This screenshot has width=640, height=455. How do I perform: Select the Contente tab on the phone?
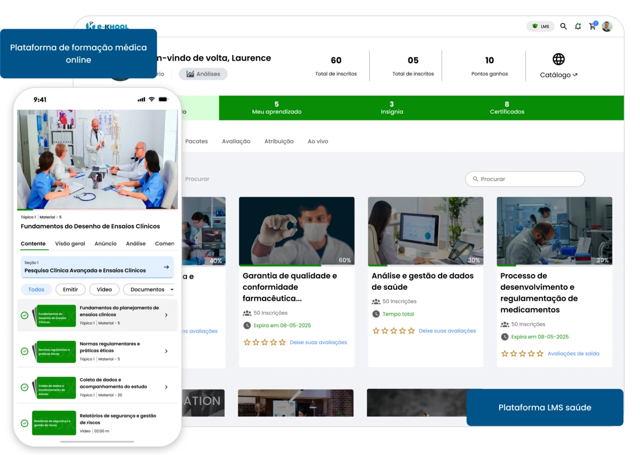pos(34,243)
